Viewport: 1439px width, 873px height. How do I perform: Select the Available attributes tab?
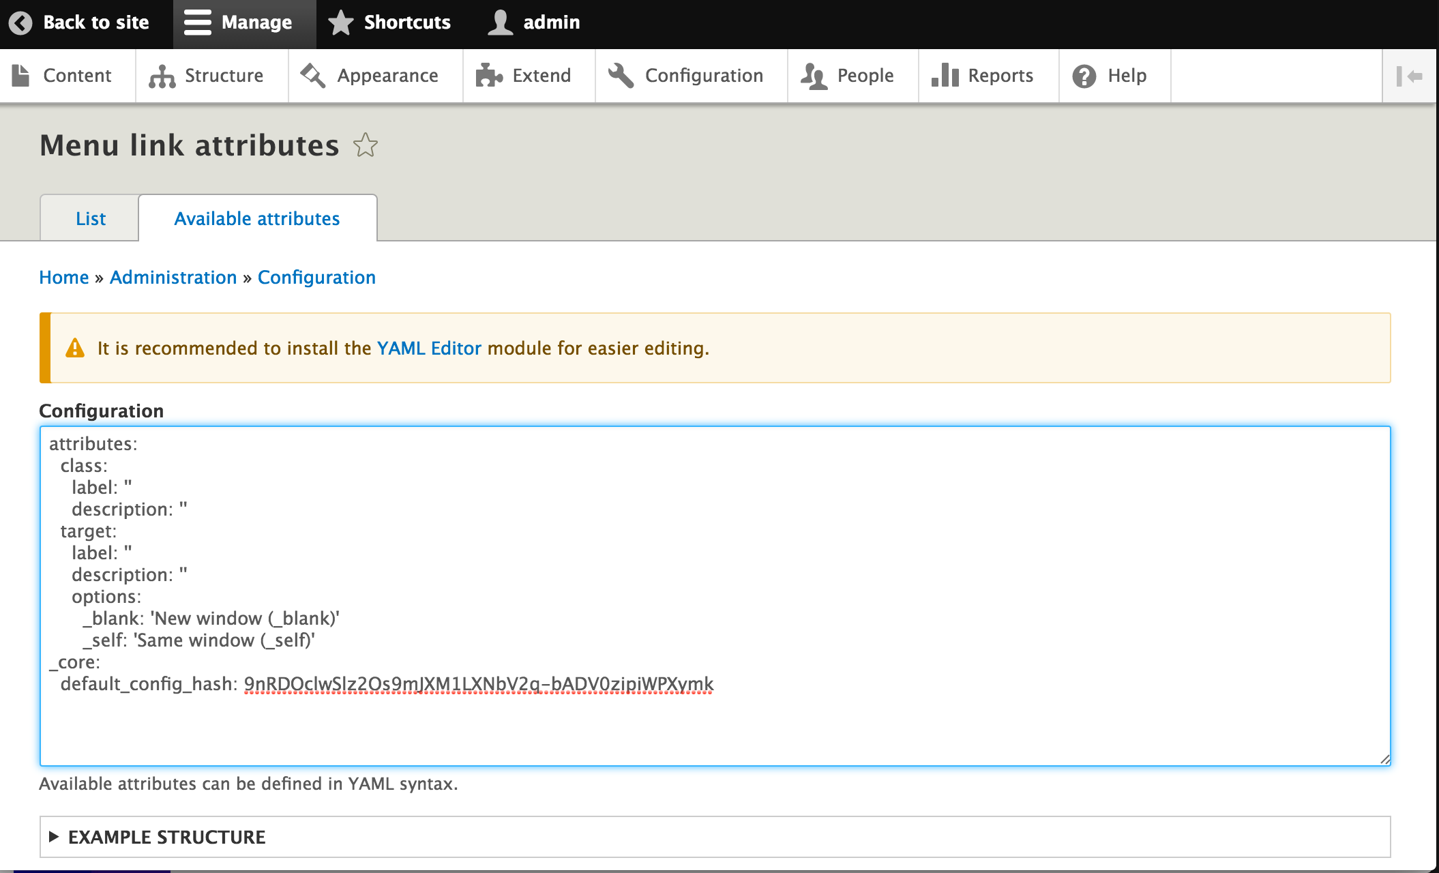pyautogui.click(x=257, y=218)
